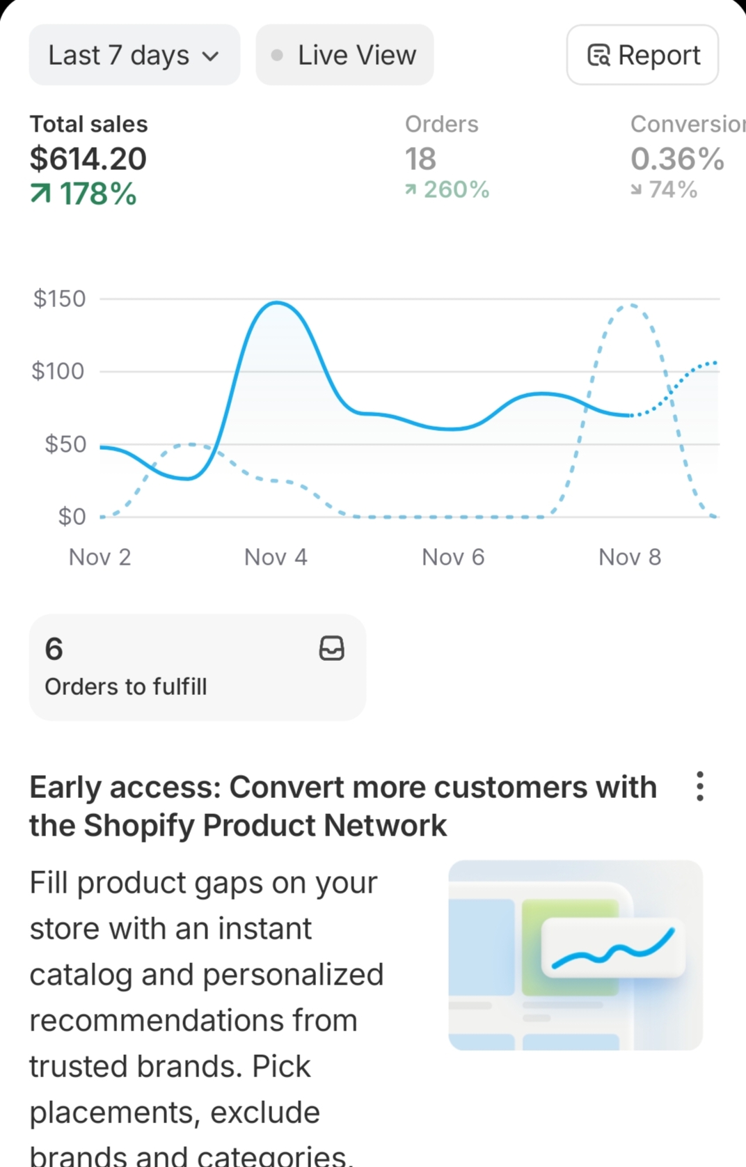This screenshot has height=1167, width=746.
Task: Open the three-dot menu on Early access card
Action: pyautogui.click(x=699, y=786)
